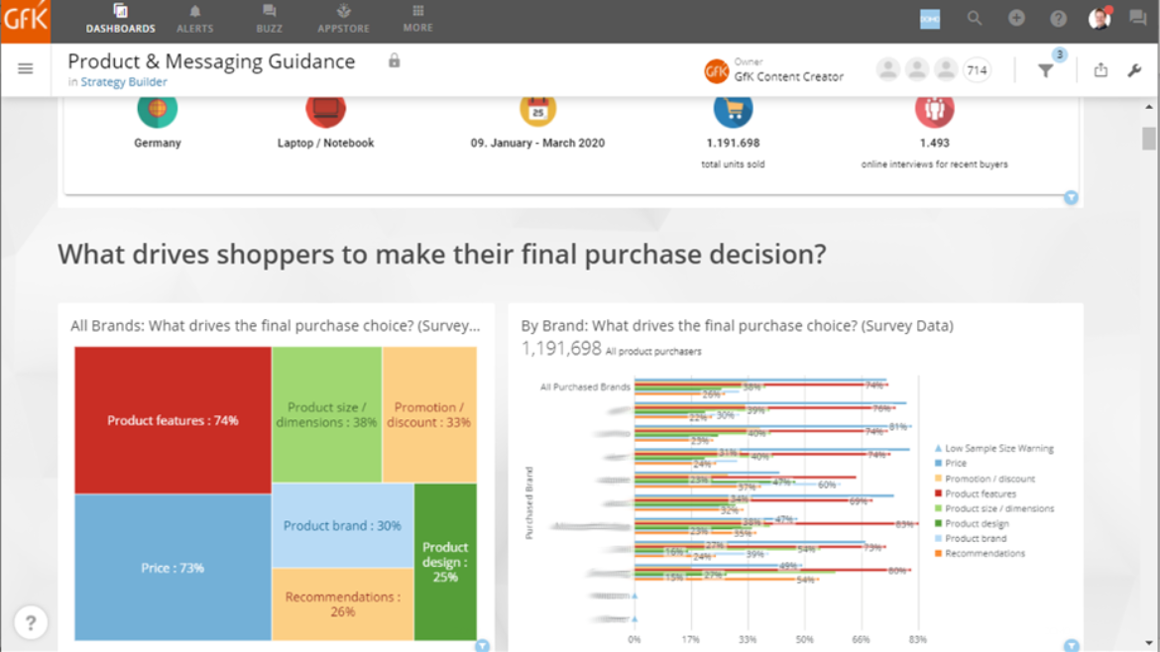Switch to the ALERTS section
This screenshot has height=652, width=1160.
point(194,19)
